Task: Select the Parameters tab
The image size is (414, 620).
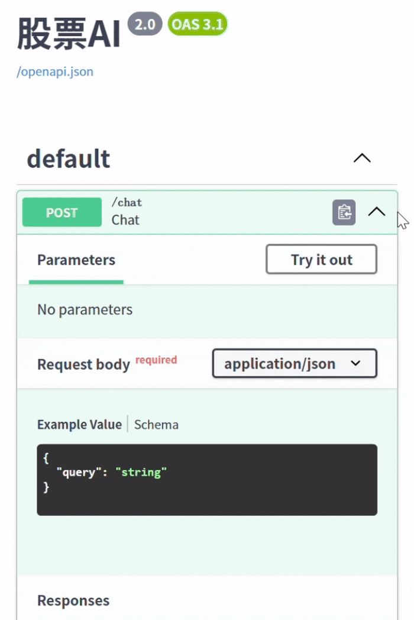Action: (x=76, y=260)
